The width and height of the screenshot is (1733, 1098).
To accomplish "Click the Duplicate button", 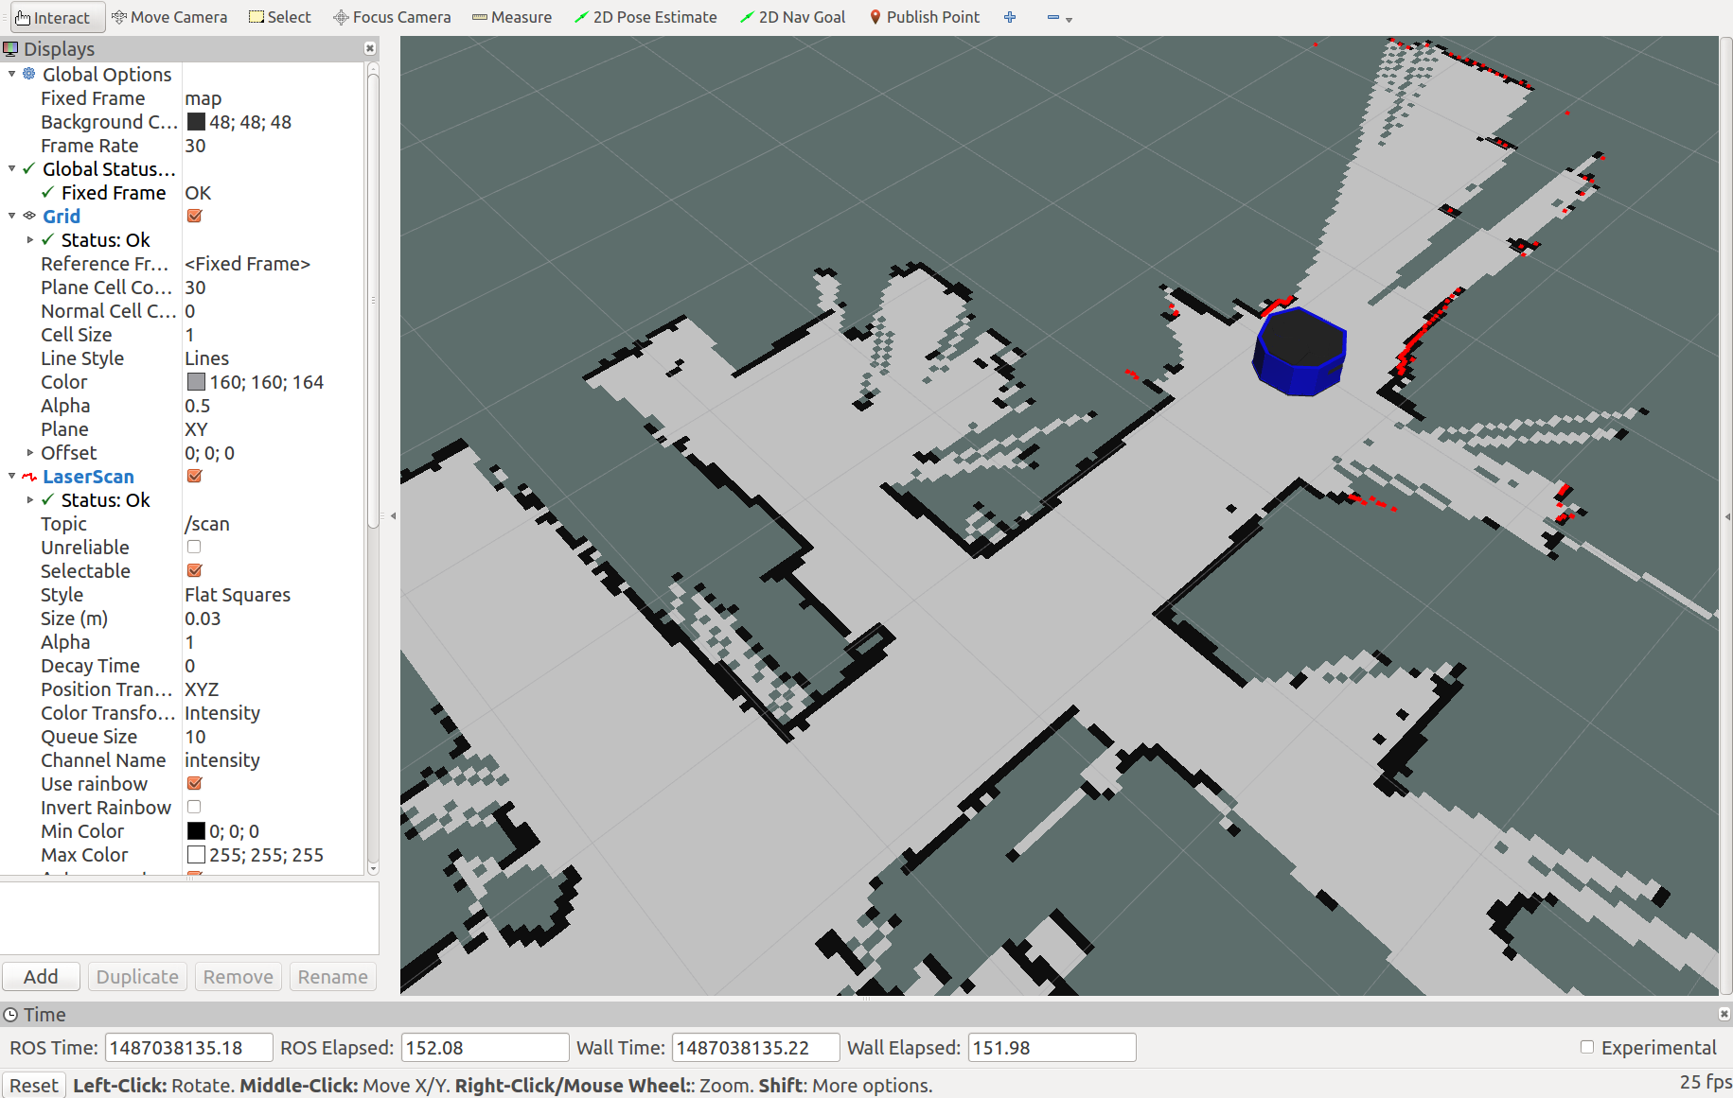I will 137,976.
